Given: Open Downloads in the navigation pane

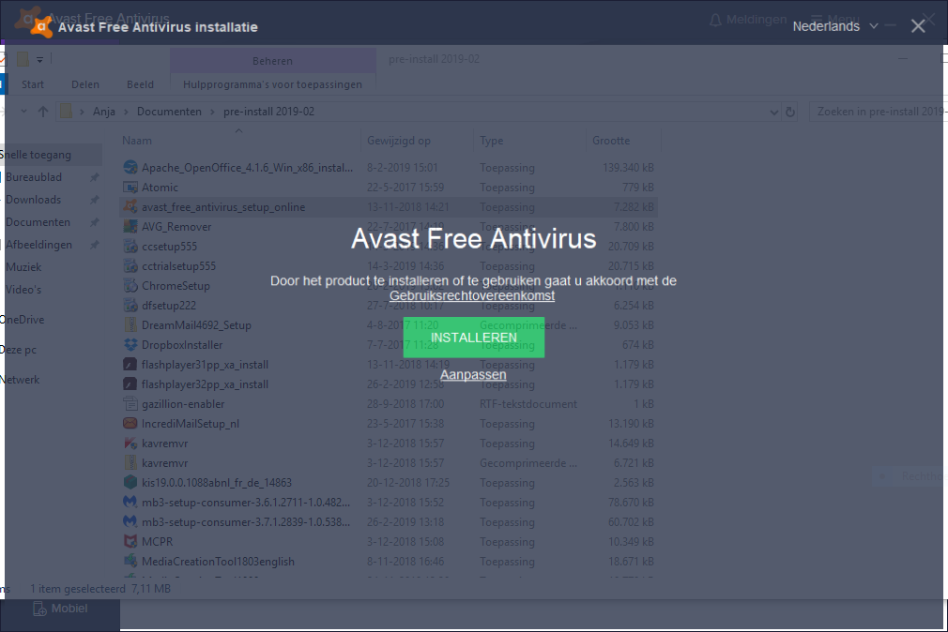Looking at the screenshot, I should tap(34, 200).
